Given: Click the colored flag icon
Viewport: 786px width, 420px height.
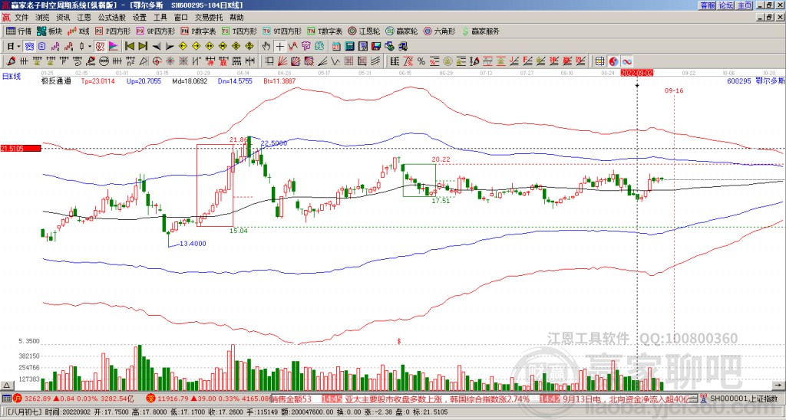Looking at the screenshot, I should 114,47.
